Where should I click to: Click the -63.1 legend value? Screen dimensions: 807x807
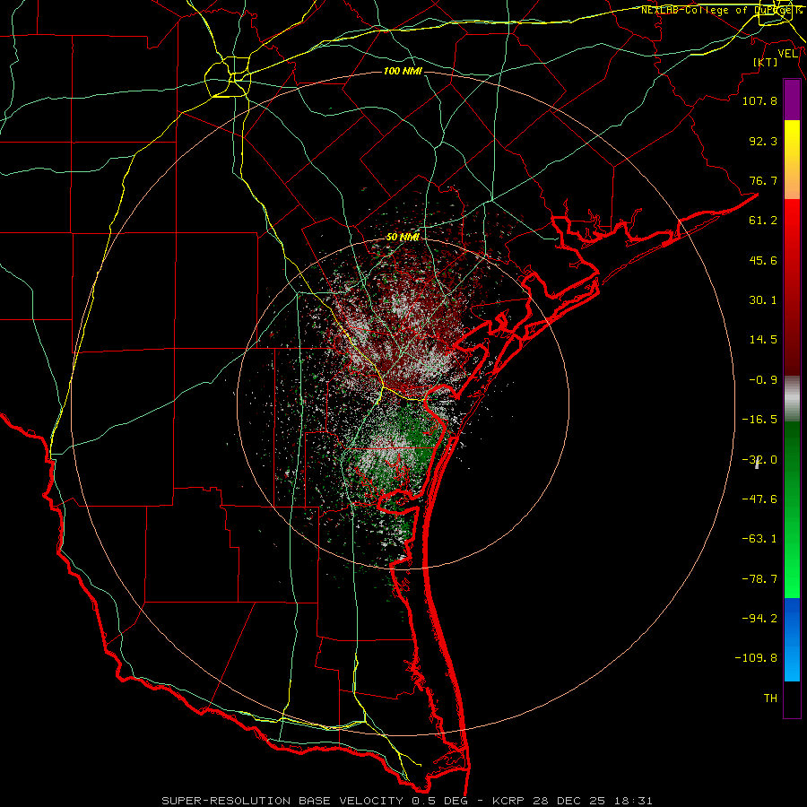point(759,539)
